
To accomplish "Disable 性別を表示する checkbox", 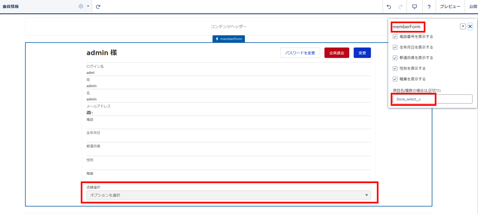I will [x=395, y=68].
